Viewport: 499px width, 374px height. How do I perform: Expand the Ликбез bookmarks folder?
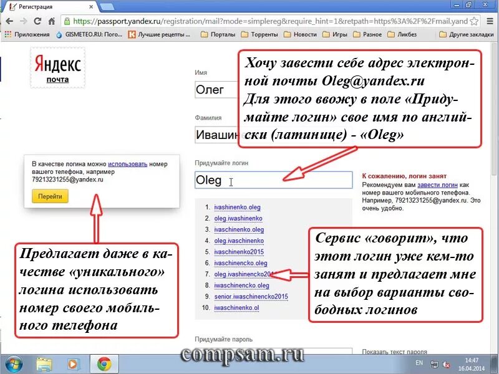pyautogui.click(x=402, y=34)
